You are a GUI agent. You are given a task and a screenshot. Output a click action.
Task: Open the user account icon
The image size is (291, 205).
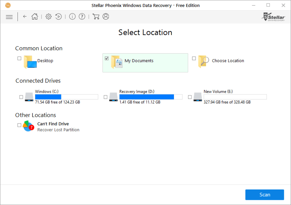point(106,17)
